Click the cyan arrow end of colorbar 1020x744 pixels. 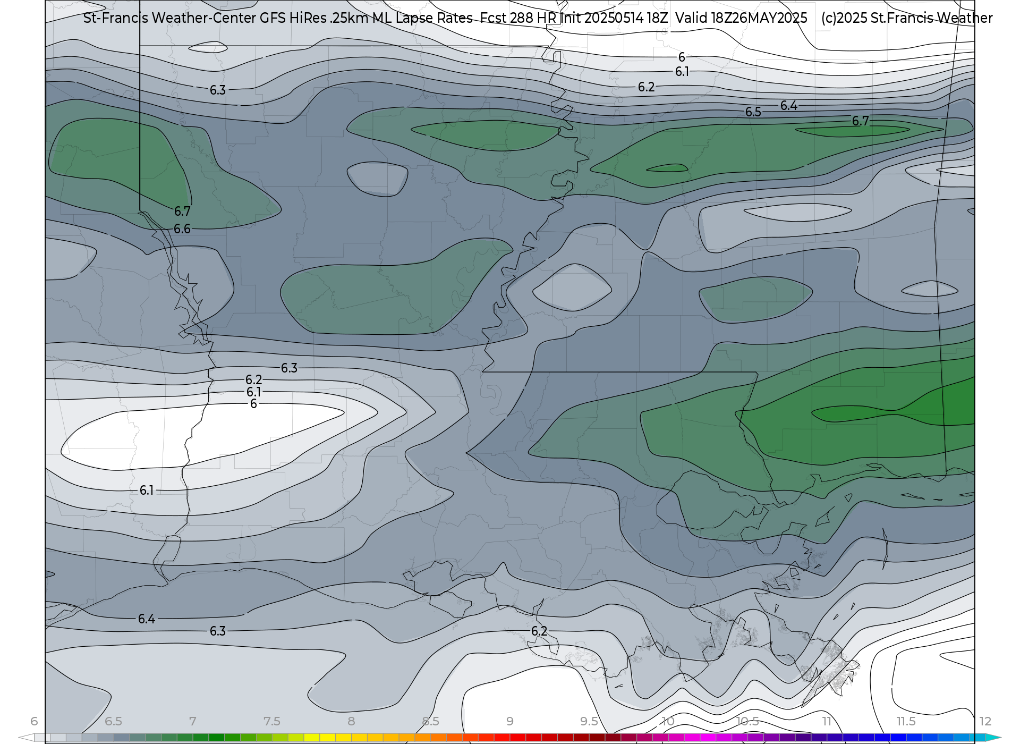pyautogui.click(x=993, y=738)
